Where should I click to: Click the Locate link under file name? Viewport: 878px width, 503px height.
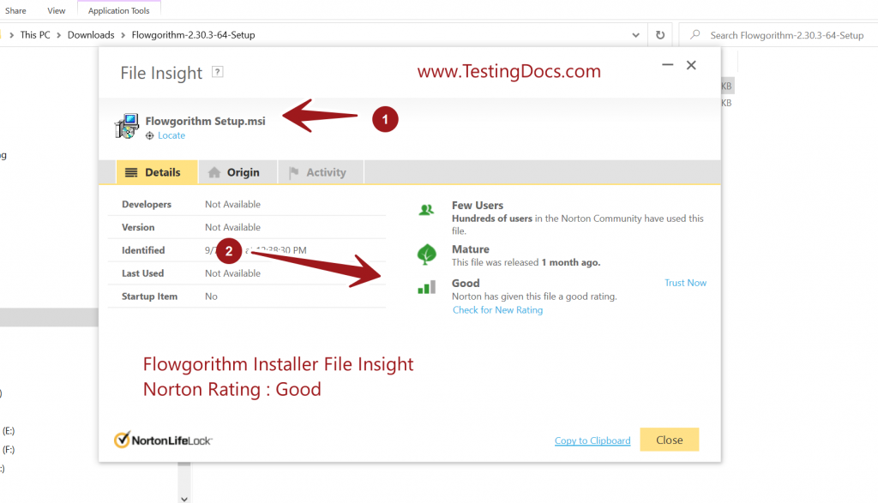(x=171, y=135)
